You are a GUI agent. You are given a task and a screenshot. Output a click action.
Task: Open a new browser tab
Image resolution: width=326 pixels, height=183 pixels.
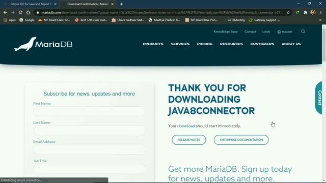(x=121, y=4)
